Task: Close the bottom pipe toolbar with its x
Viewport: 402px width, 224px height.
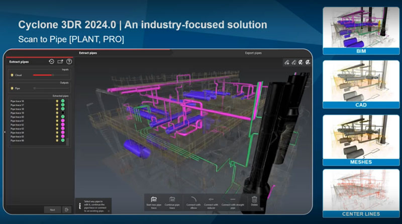Action: (x=262, y=209)
